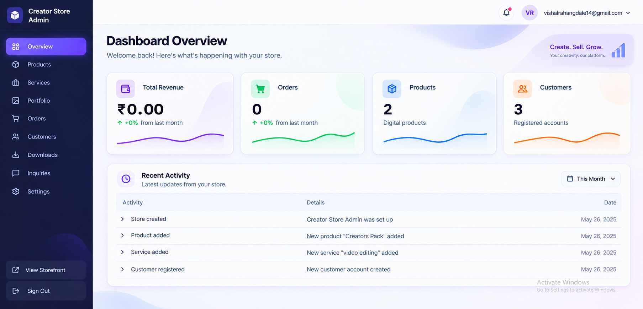This screenshot has height=309, width=643.
Task: Open Orders in sidebar menu
Action: (46, 118)
